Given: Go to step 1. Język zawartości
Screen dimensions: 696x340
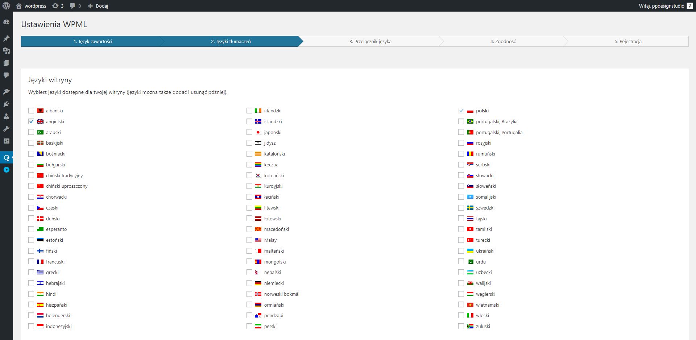Looking at the screenshot, I should click(93, 41).
